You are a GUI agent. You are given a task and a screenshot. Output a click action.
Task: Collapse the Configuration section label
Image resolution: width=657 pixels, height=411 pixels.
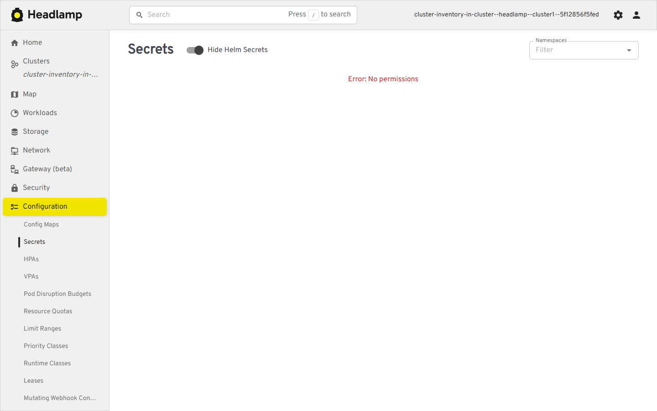pos(45,206)
